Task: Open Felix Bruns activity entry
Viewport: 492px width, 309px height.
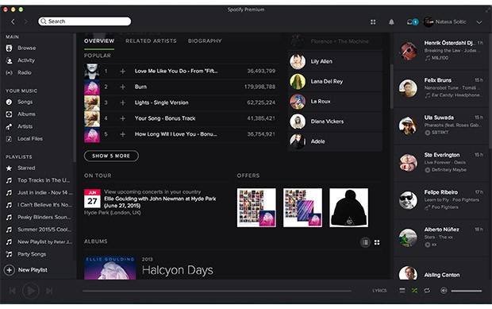Action: tap(440, 88)
